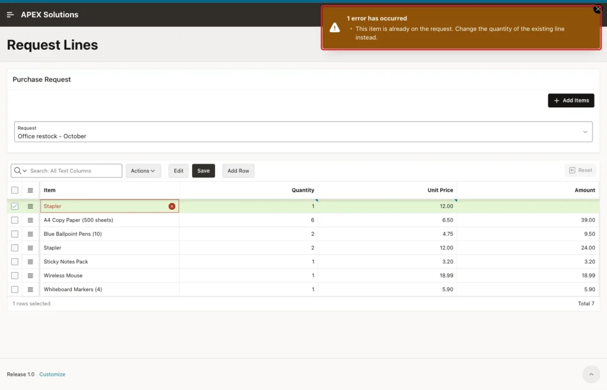The width and height of the screenshot is (607, 390).
Task: Reset the grid with Reset button
Action: tap(580, 170)
